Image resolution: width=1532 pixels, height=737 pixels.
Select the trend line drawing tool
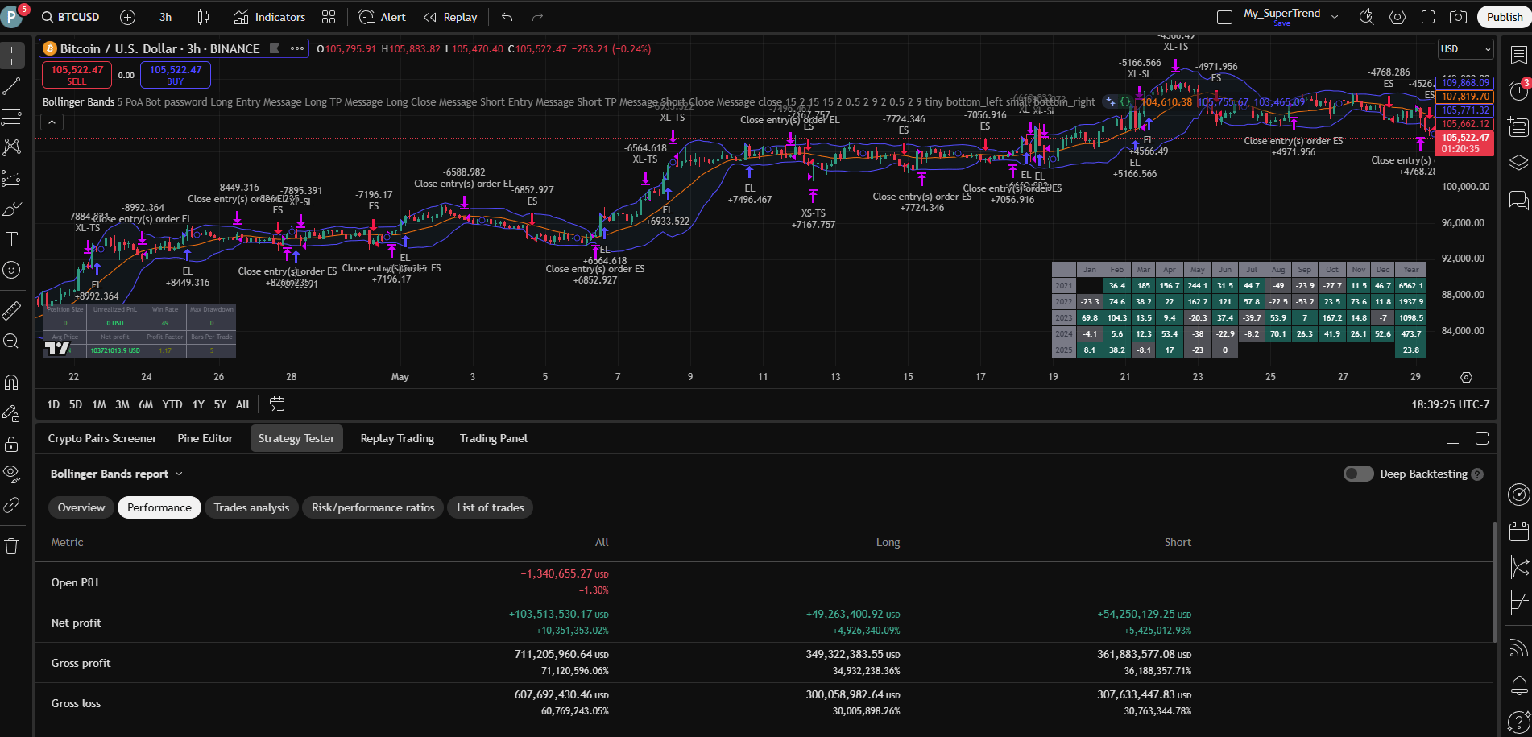(x=12, y=86)
